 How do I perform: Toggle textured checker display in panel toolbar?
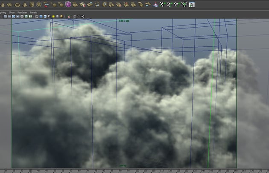coord(49,17)
